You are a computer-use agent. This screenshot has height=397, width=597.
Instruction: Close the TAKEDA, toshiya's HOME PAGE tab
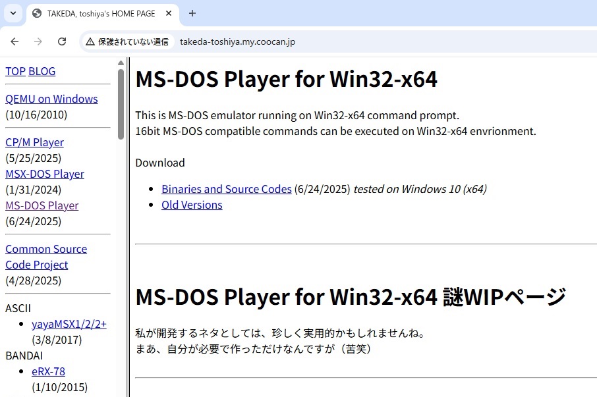[169, 13]
